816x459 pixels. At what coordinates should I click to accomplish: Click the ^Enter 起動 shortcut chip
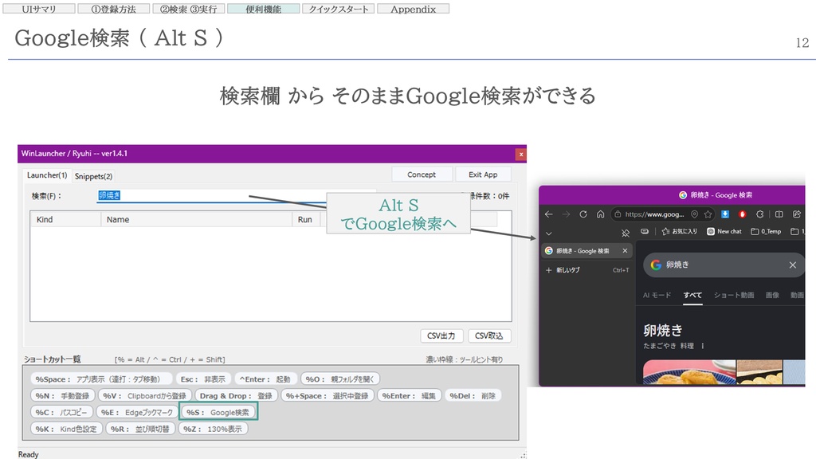pyautogui.click(x=265, y=379)
